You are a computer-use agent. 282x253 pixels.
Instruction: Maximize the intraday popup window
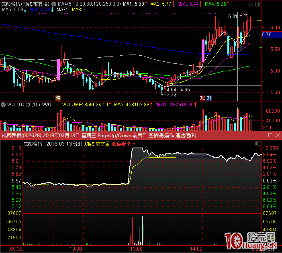coord(270,135)
